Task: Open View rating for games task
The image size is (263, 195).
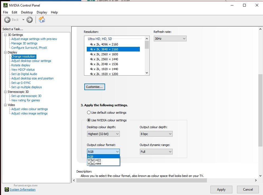Action: [x=25, y=100]
